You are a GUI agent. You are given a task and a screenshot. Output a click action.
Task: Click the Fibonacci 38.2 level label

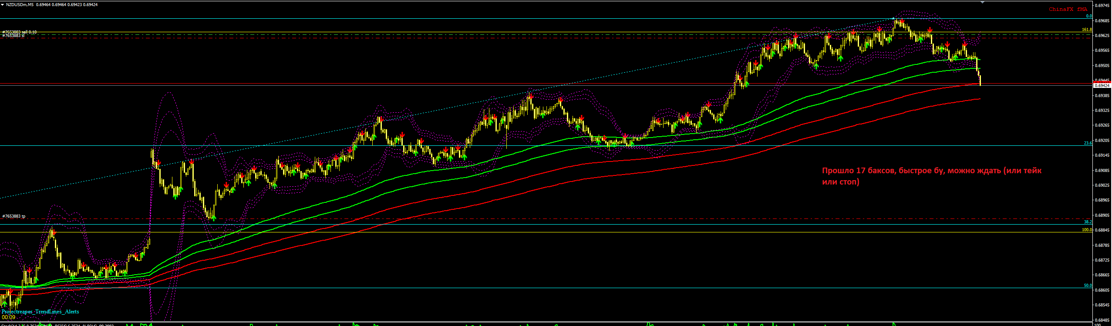coord(1088,222)
